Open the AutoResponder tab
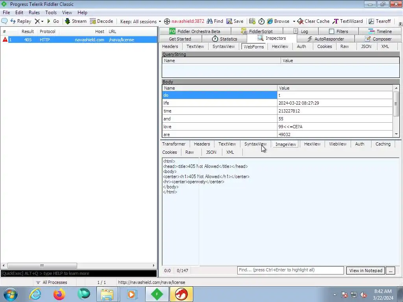Screen dimensions: 403x302 pos(325,39)
